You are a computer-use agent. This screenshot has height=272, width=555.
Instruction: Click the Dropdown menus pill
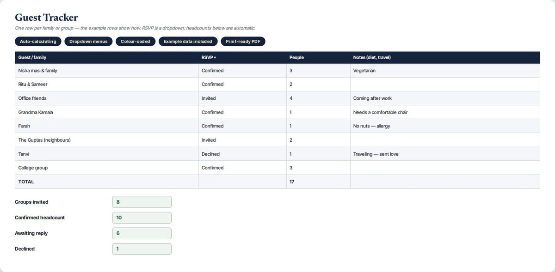(x=88, y=42)
